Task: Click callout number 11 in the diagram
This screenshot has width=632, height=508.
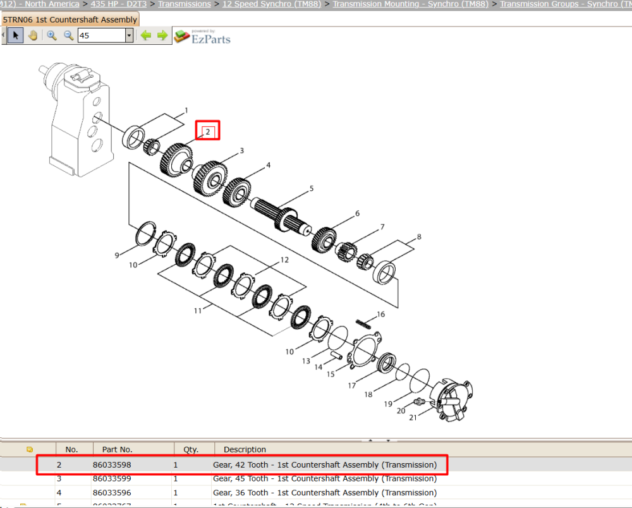Action: [197, 311]
